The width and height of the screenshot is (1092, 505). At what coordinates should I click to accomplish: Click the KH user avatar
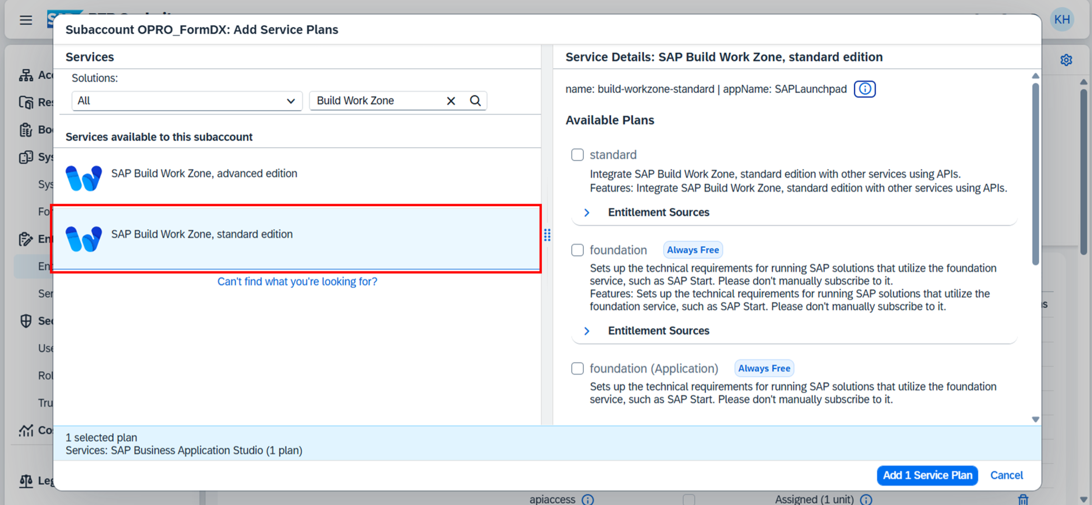[x=1061, y=19]
